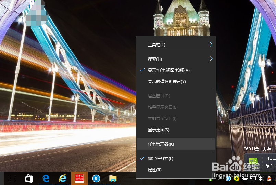
Task: Click the battery power tray icon
Action: [245, 179]
